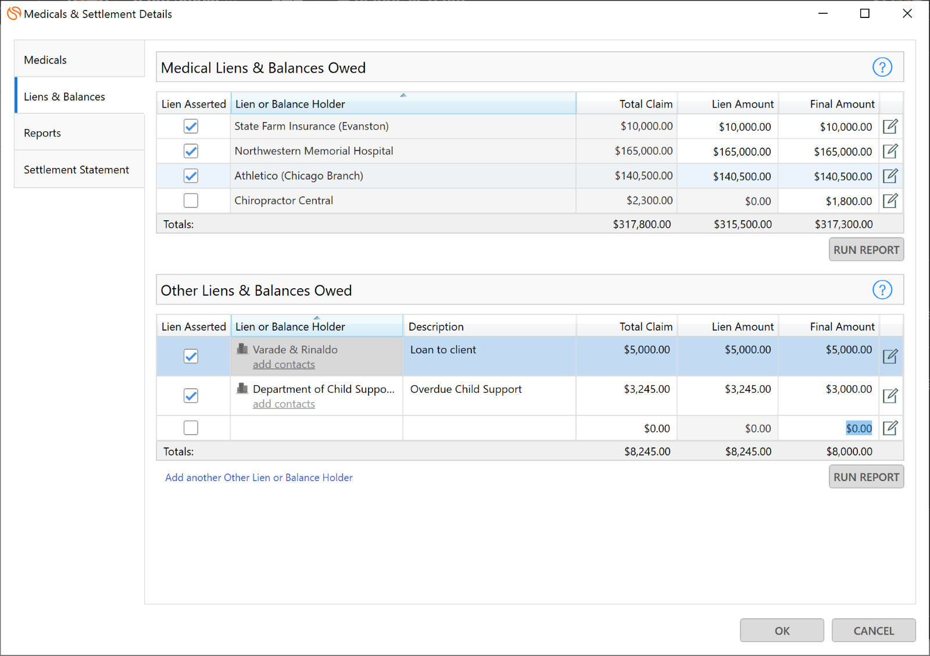Edit the Chiropractor Central lien row

click(890, 200)
